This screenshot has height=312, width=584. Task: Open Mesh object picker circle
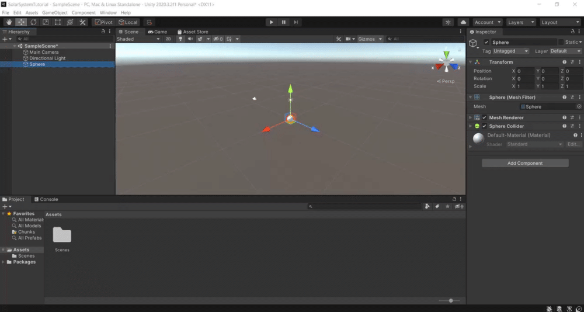pos(579,106)
